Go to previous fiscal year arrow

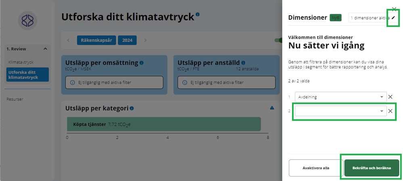point(68,40)
